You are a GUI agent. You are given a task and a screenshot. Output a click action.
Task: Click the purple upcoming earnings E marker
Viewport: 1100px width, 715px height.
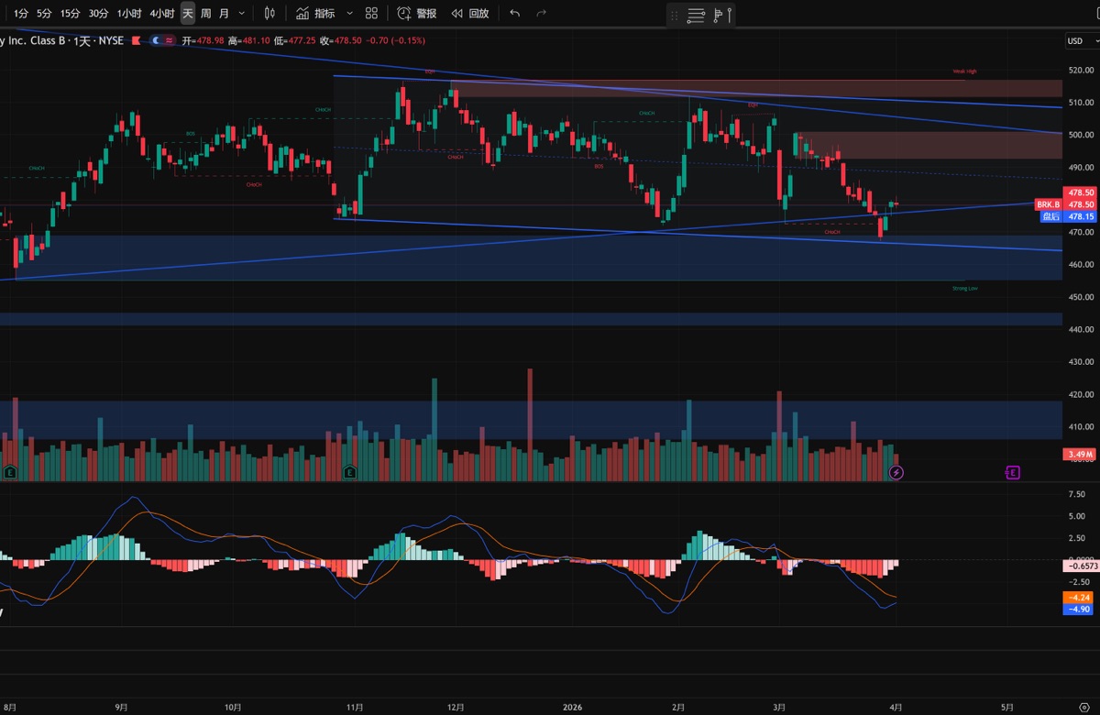tap(1012, 473)
